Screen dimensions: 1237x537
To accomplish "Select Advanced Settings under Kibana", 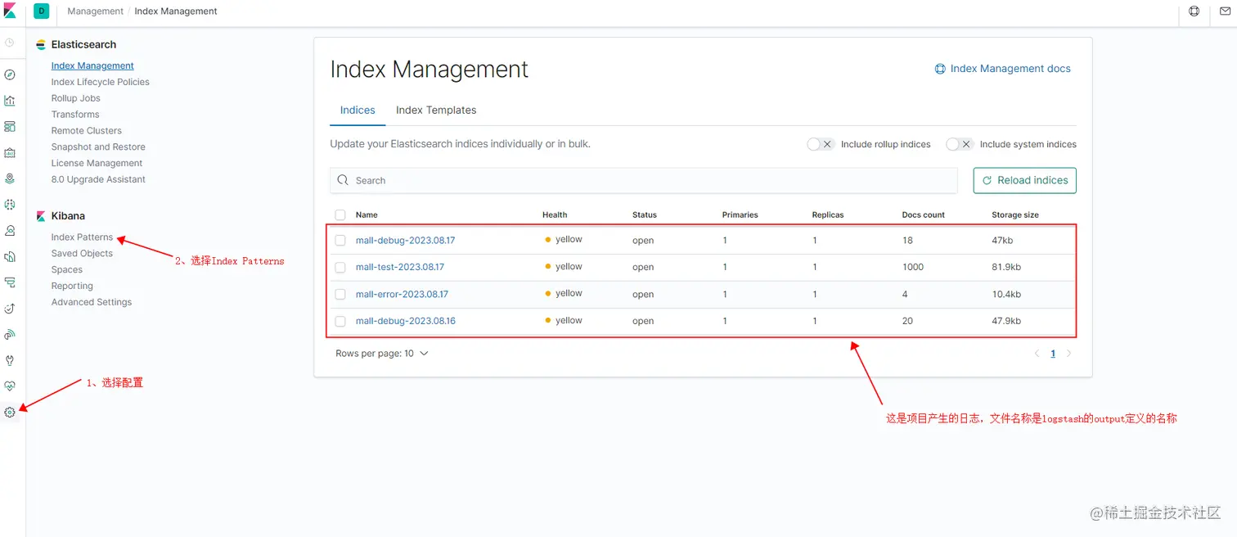I will [x=92, y=302].
